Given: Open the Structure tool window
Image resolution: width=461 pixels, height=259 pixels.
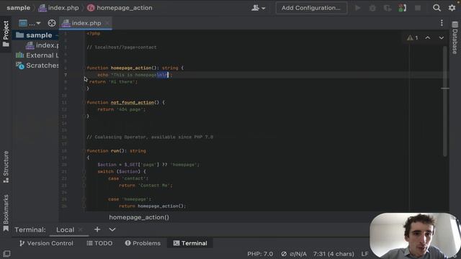Looking at the screenshot, I should pos(6,167).
